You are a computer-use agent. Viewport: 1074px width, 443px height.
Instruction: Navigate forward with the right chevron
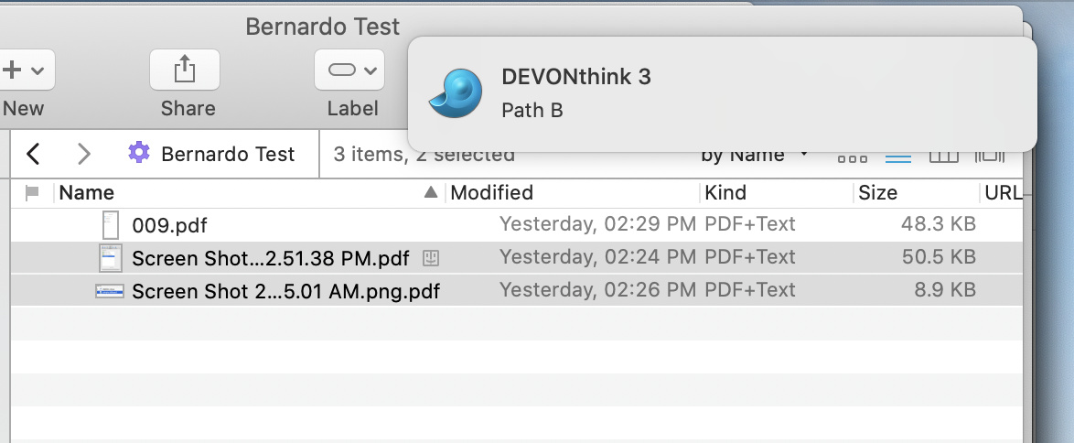(x=83, y=154)
